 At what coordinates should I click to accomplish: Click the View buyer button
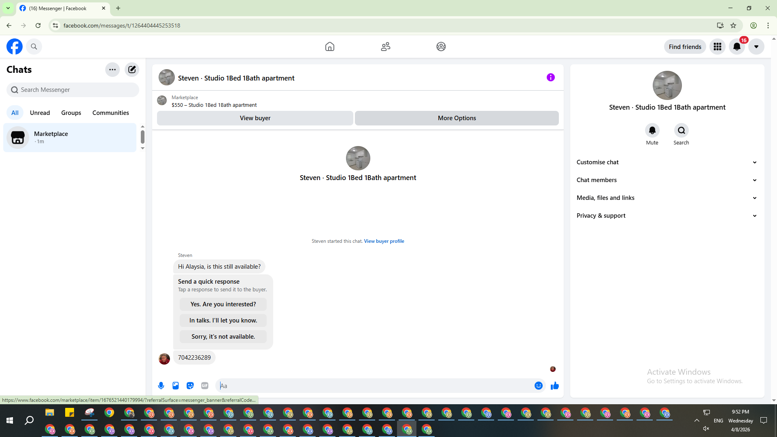pyautogui.click(x=255, y=118)
